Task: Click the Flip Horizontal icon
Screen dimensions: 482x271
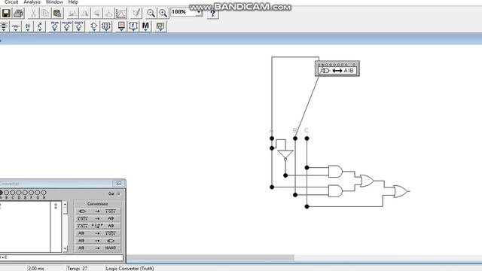Action: (x=84, y=14)
